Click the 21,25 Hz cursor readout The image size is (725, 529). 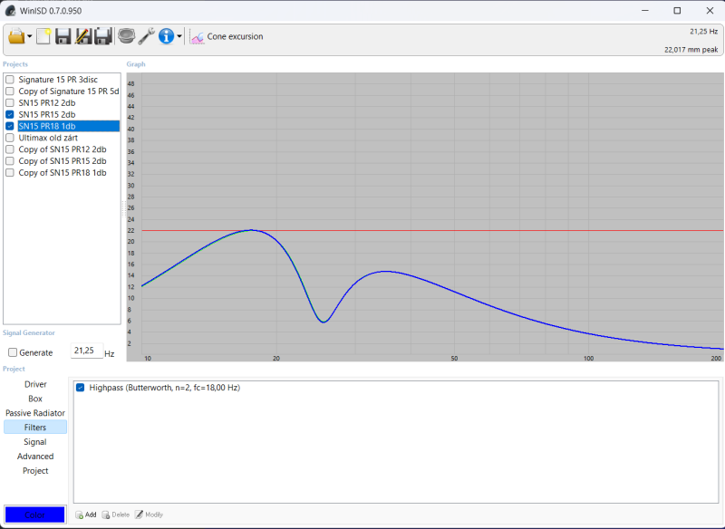point(704,32)
